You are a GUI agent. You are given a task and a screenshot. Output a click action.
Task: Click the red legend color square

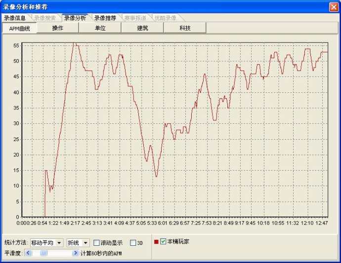click(156, 242)
